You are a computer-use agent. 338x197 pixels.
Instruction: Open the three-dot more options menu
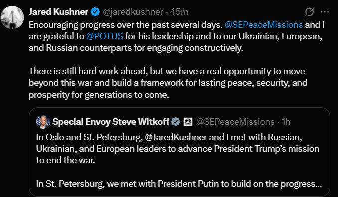pyautogui.click(x=325, y=12)
